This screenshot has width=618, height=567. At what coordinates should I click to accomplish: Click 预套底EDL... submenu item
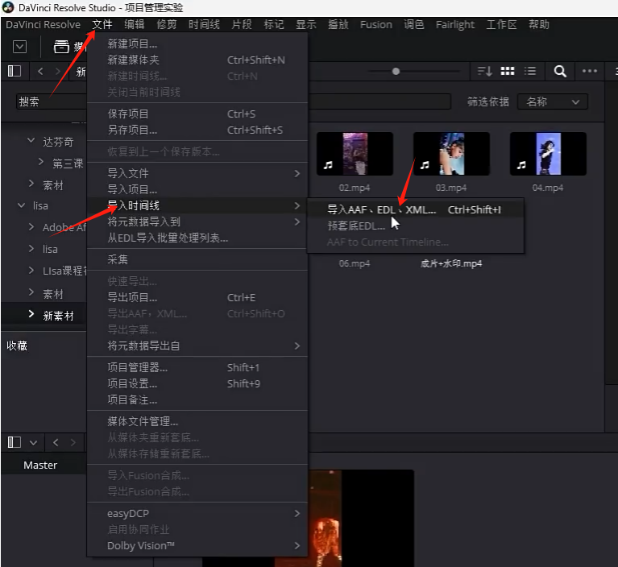coord(416,226)
